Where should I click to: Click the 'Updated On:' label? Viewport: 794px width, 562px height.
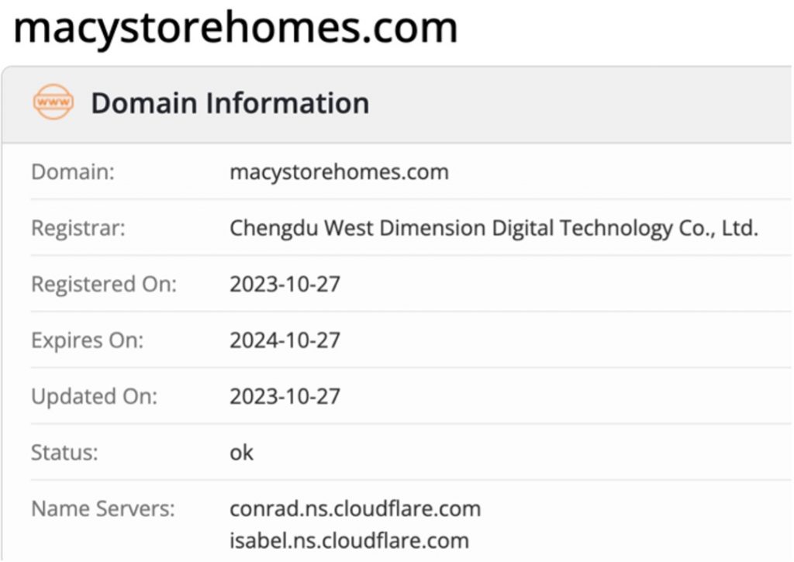click(94, 396)
